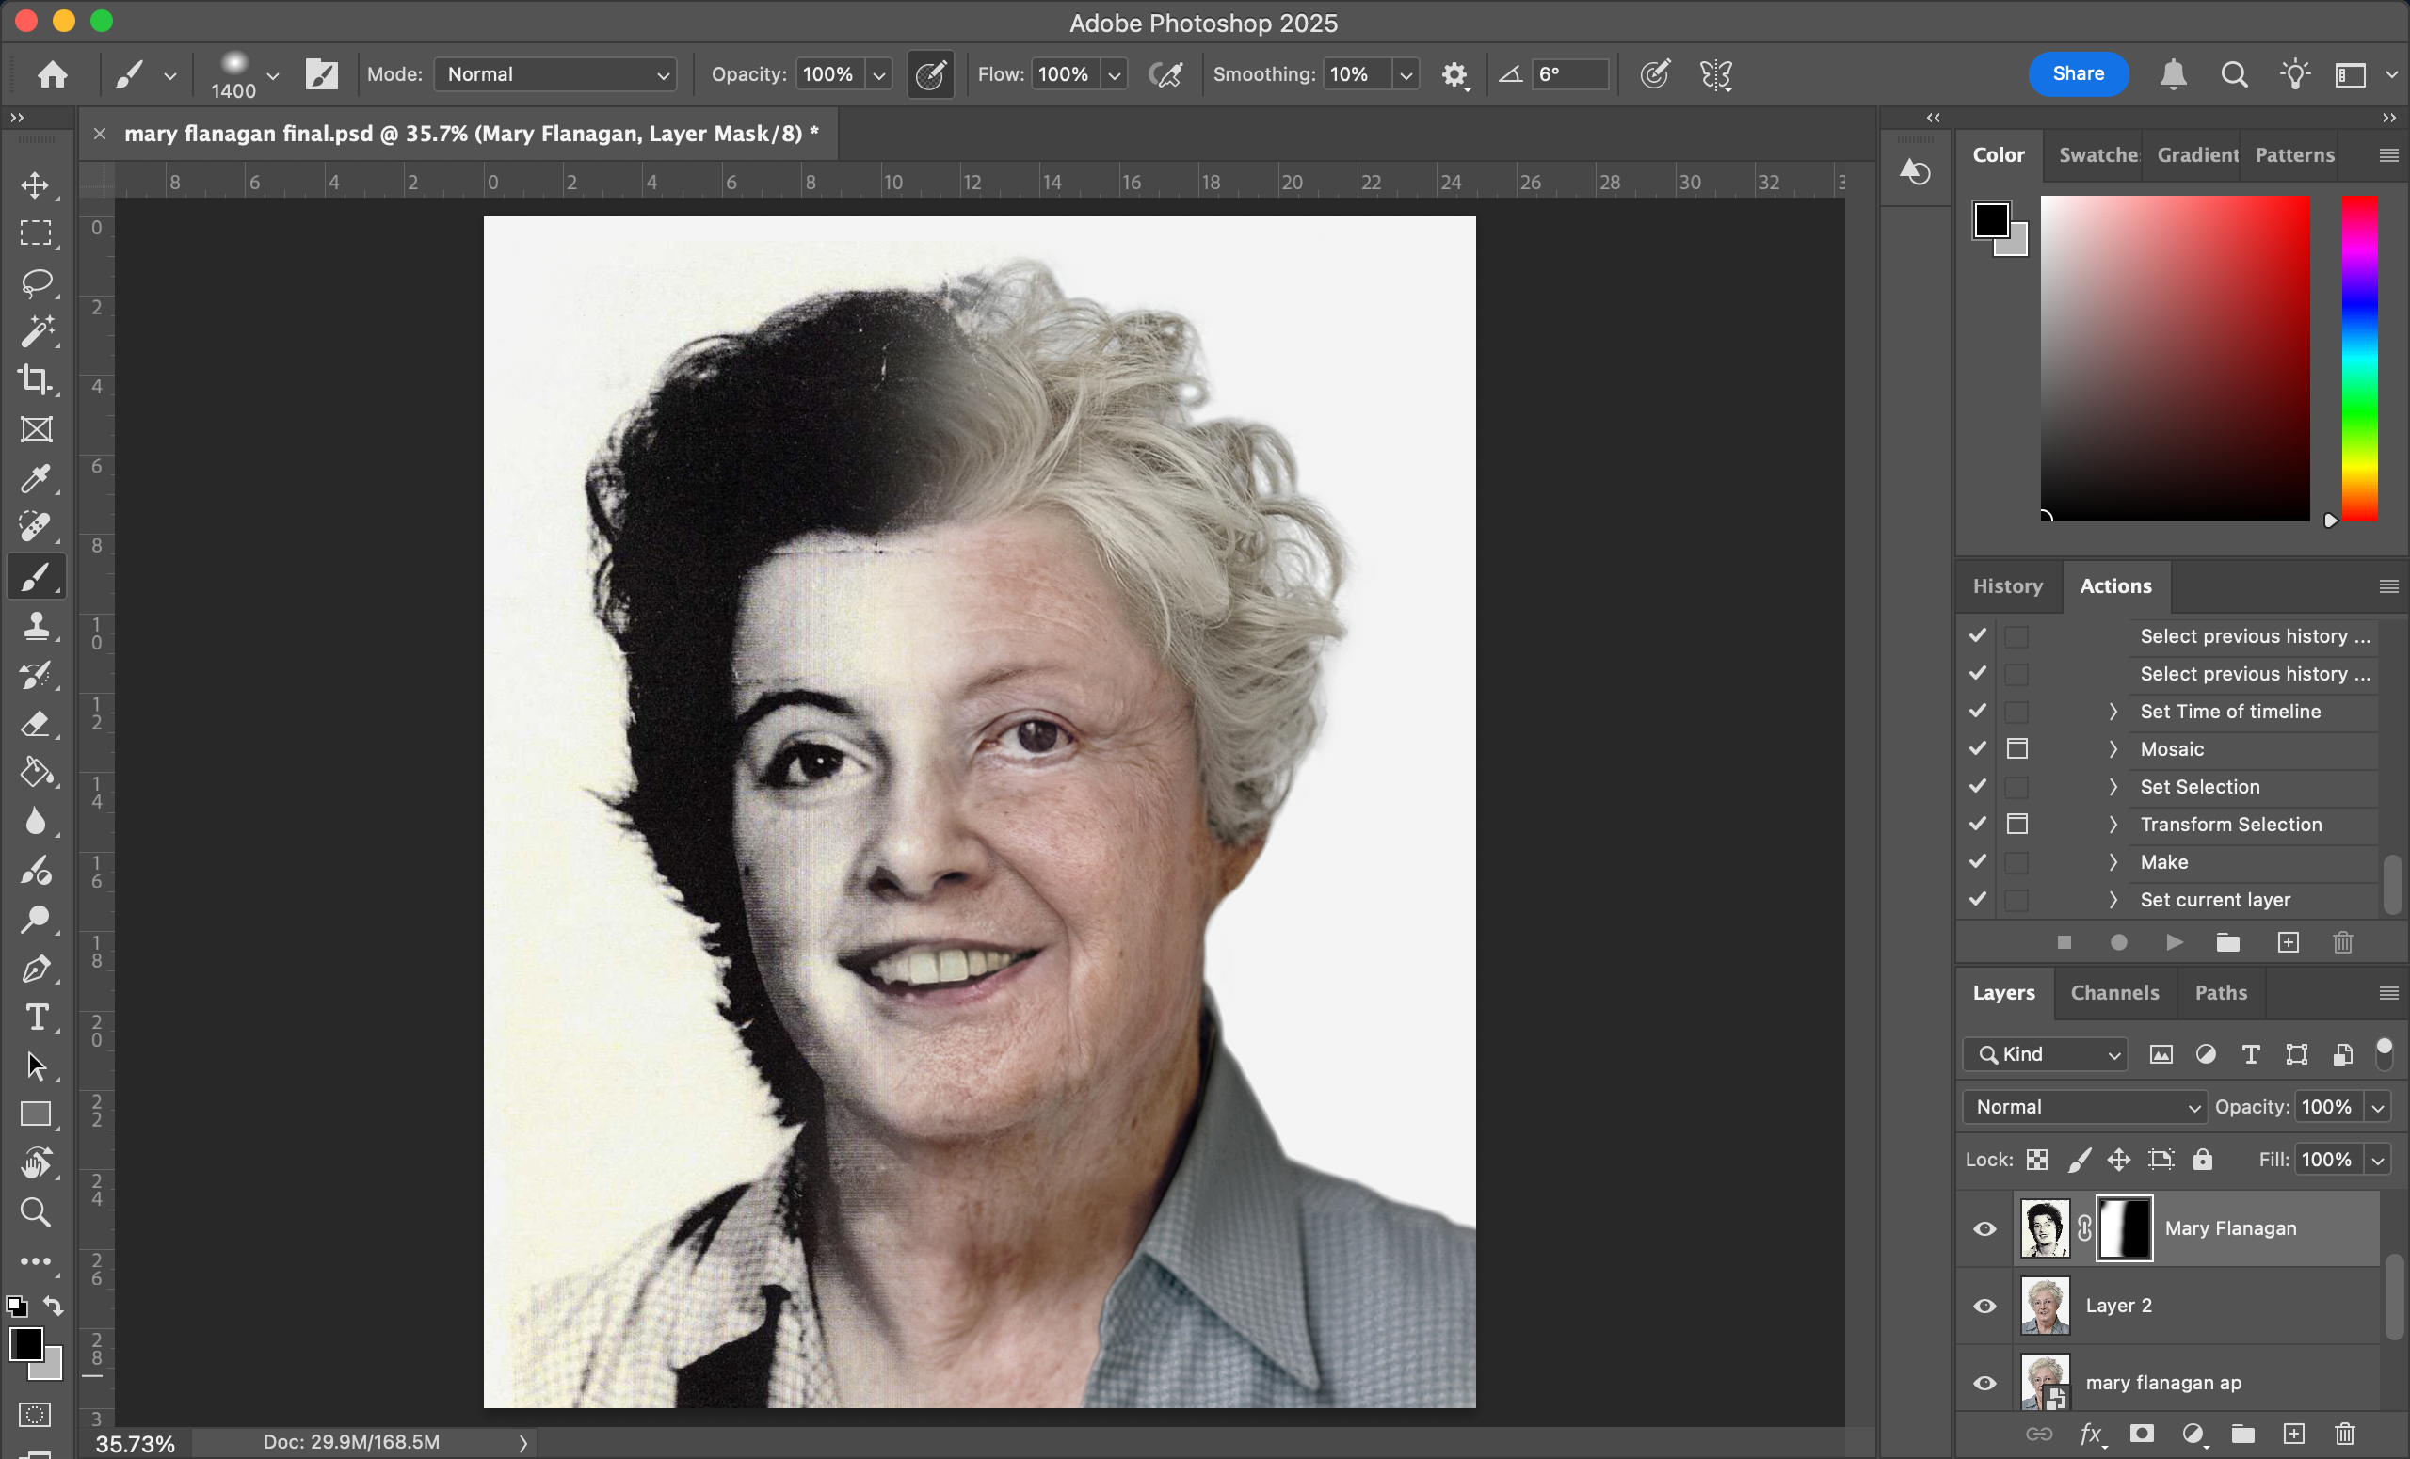Click the Share button
Screen dimensions: 2410x1459
pyautogui.click(x=2078, y=73)
